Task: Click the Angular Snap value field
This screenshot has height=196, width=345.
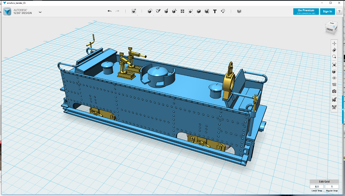Action: coord(332,187)
